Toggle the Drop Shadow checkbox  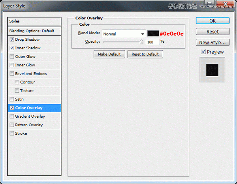coord(12,39)
